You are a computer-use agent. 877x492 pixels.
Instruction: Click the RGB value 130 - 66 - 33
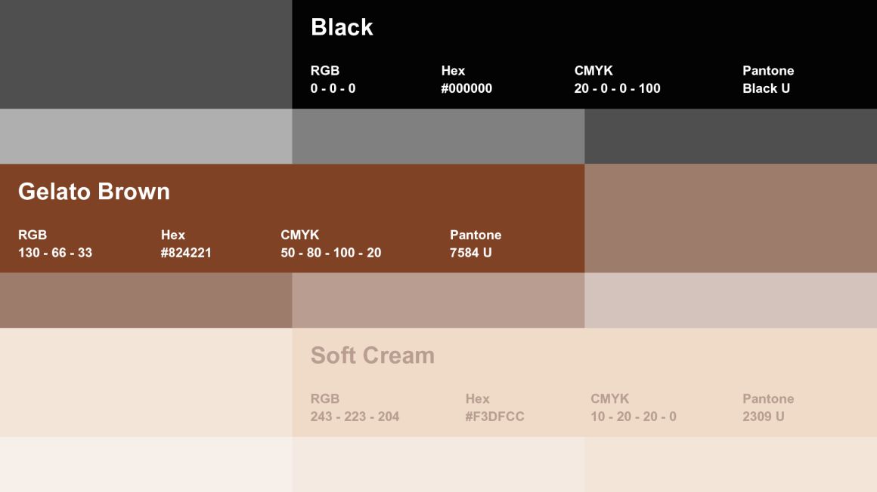pos(54,253)
